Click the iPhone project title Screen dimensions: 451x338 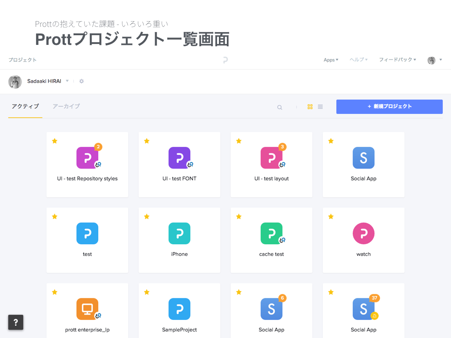coord(179,254)
